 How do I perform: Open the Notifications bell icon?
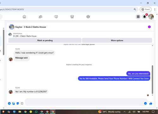(144, 17)
